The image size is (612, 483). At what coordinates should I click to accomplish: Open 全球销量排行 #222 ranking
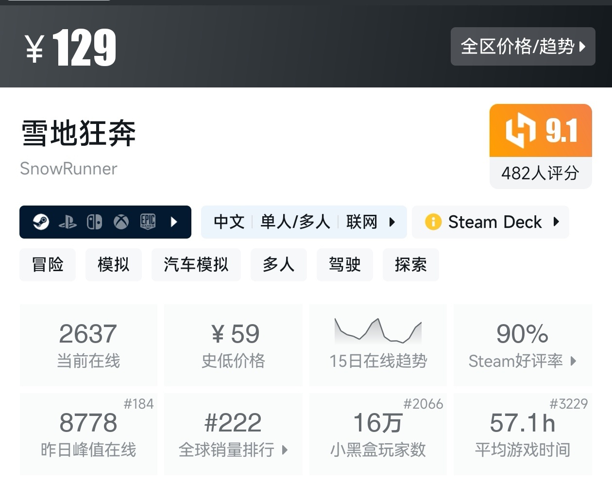tap(233, 434)
